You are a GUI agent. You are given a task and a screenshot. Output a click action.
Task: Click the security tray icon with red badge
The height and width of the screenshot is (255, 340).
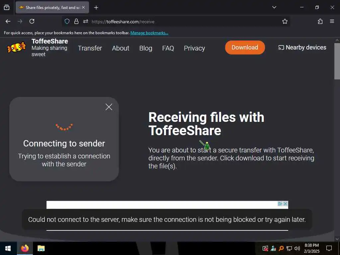point(265,248)
